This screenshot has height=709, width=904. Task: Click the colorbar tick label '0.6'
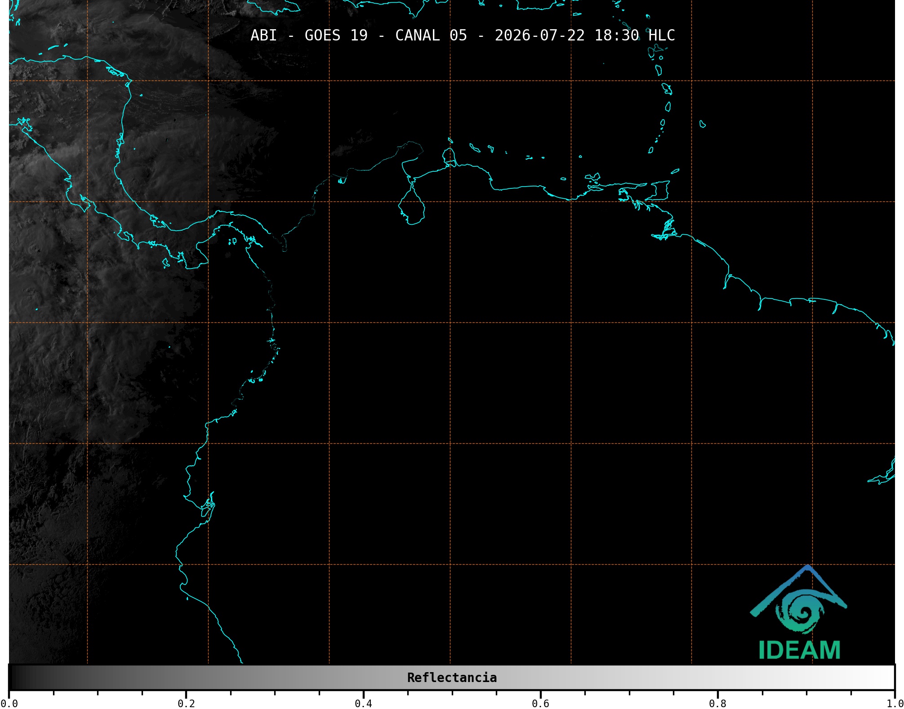(540, 704)
